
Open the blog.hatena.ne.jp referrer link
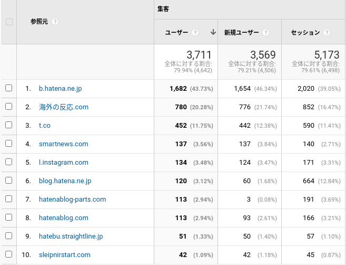coord(65,181)
